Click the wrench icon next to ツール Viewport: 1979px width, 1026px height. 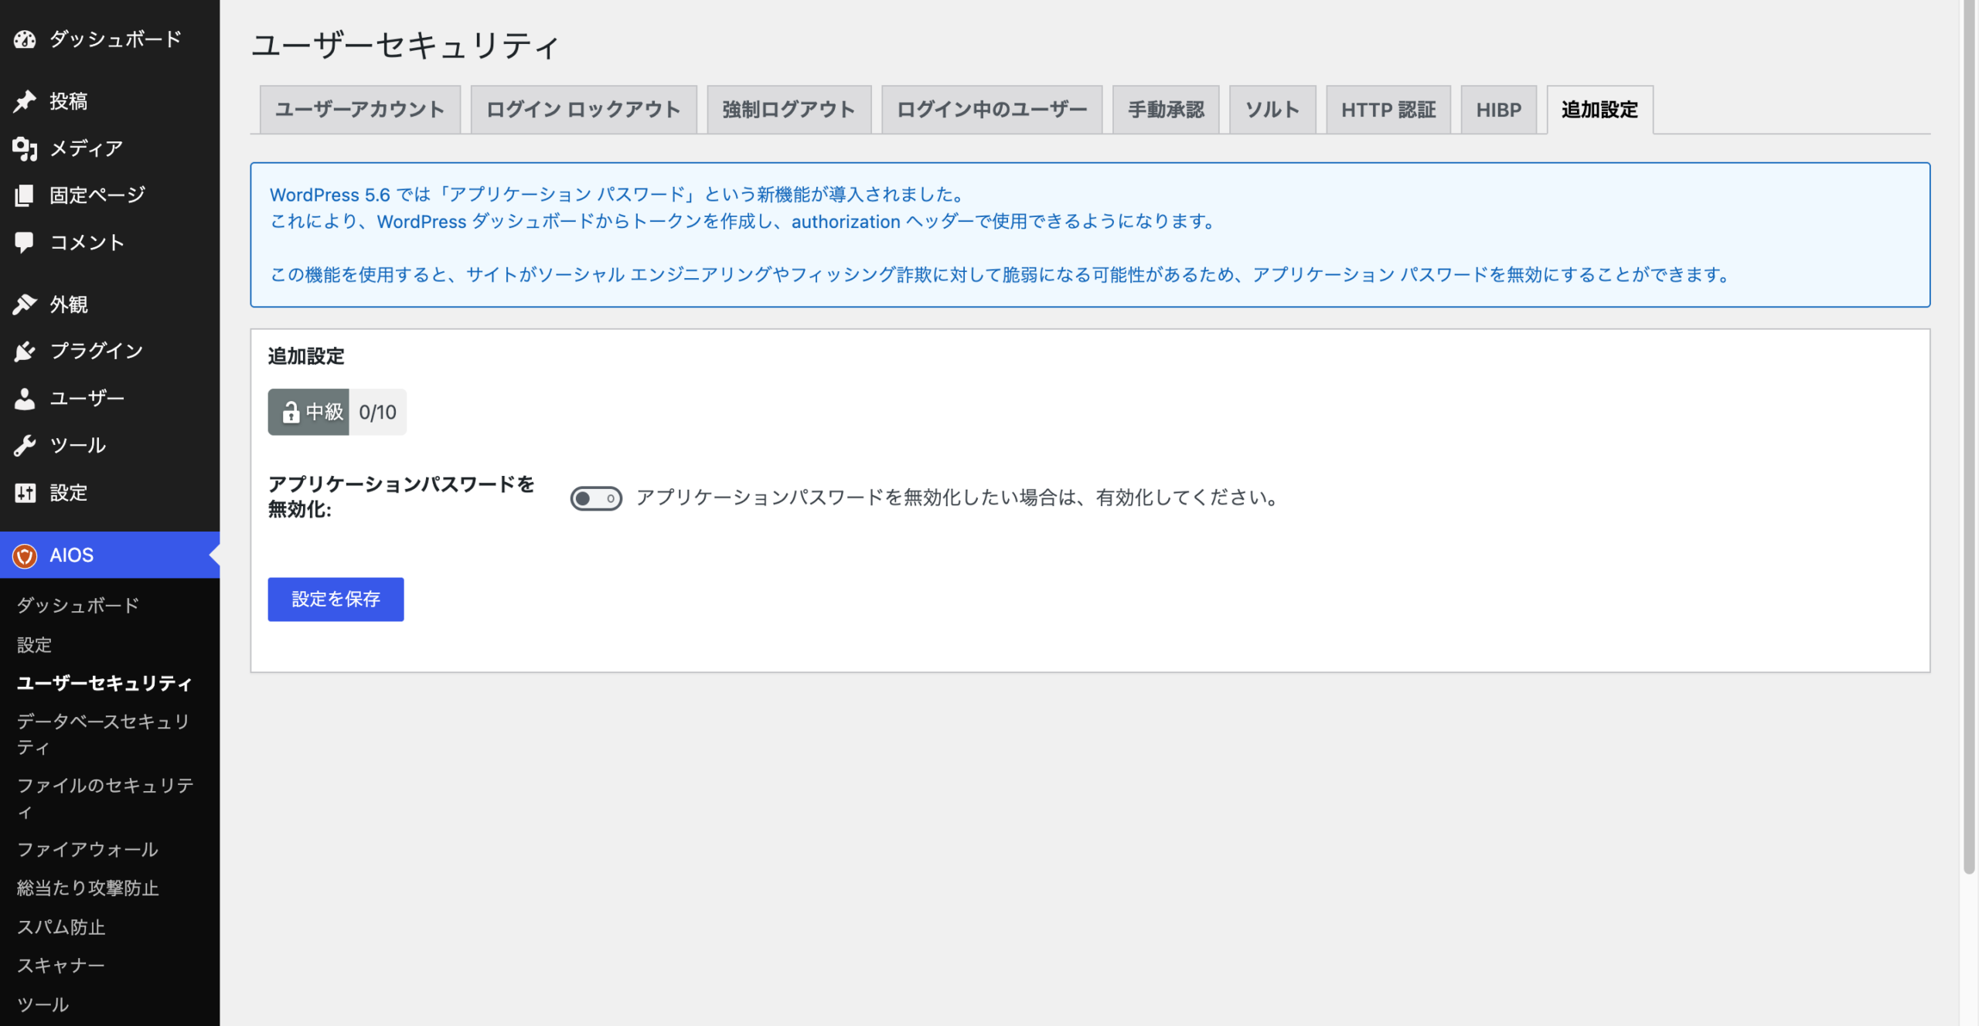25,445
